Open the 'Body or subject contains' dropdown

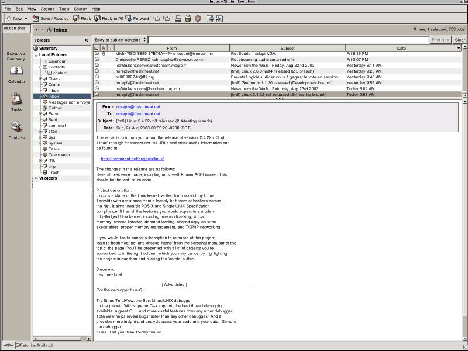point(120,40)
